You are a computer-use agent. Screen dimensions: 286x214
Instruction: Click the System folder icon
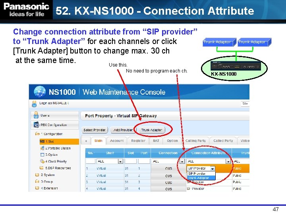click(37, 175)
